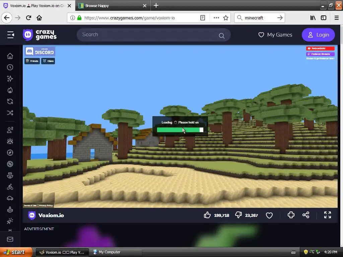Enter fullscreen mode for the game
Image resolution: width=343 pixels, height=257 pixels.
pos(328,215)
